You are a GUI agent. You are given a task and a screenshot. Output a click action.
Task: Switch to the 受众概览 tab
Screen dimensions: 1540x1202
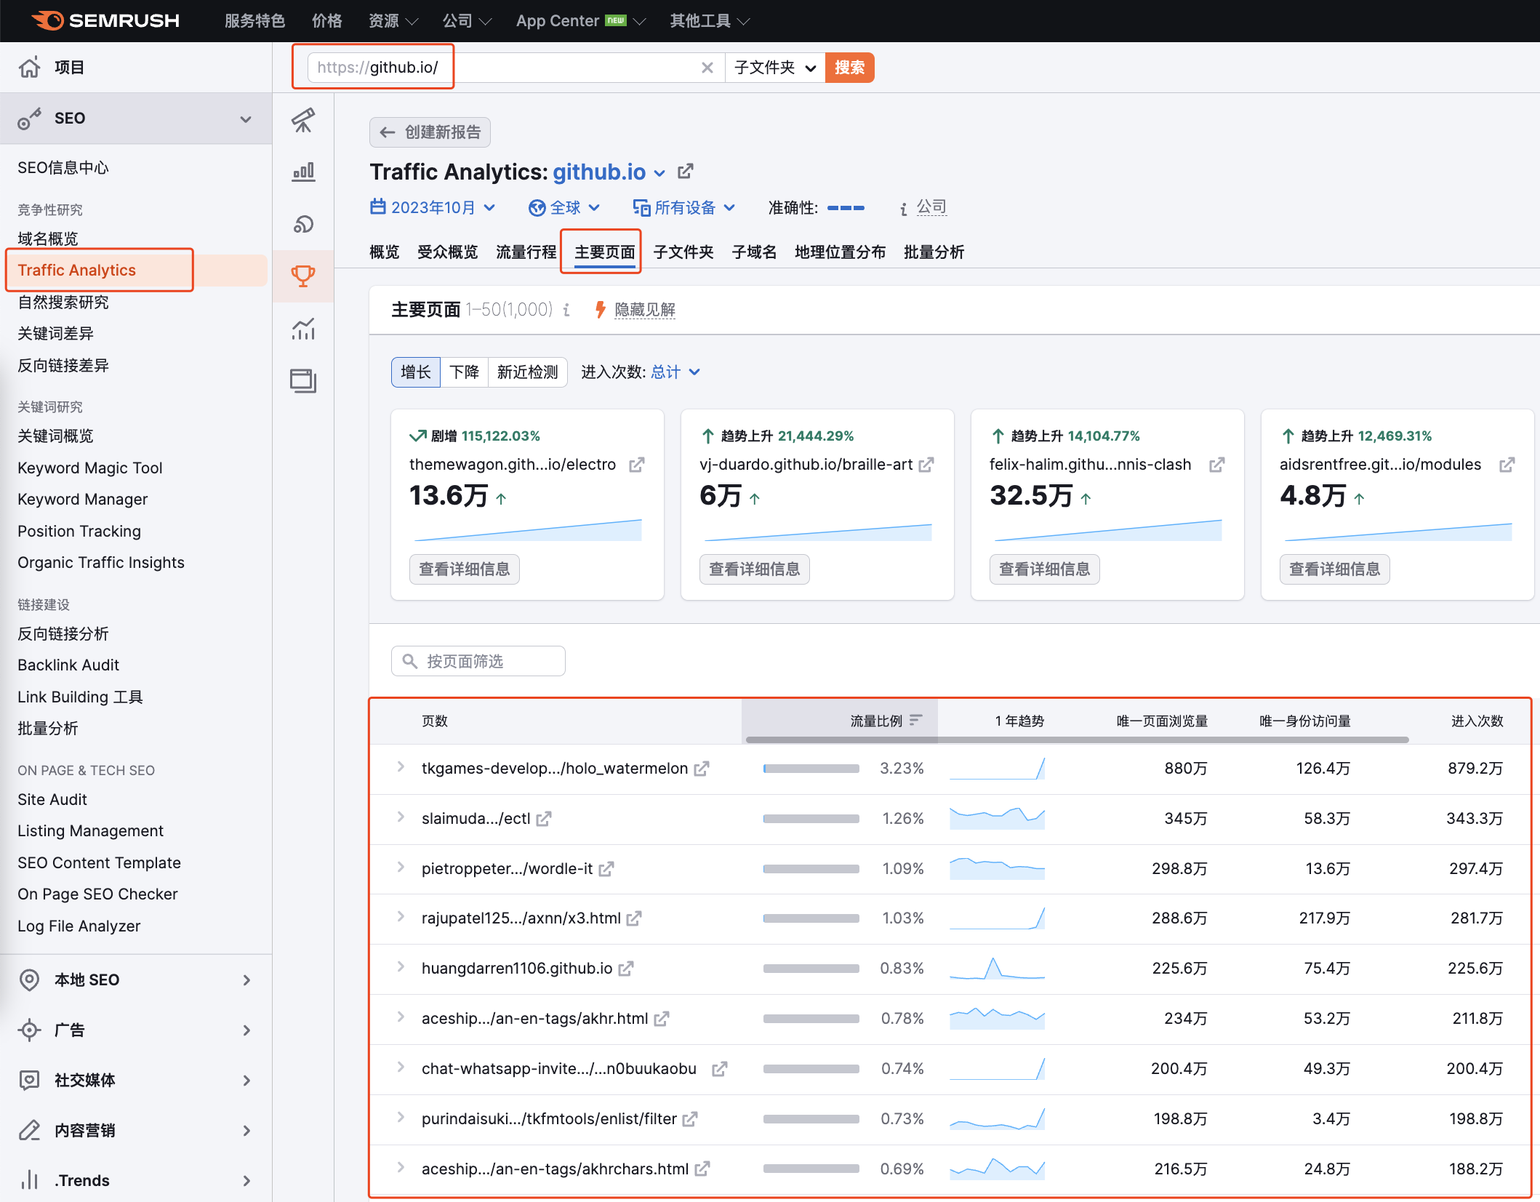[x=447, y=252]
